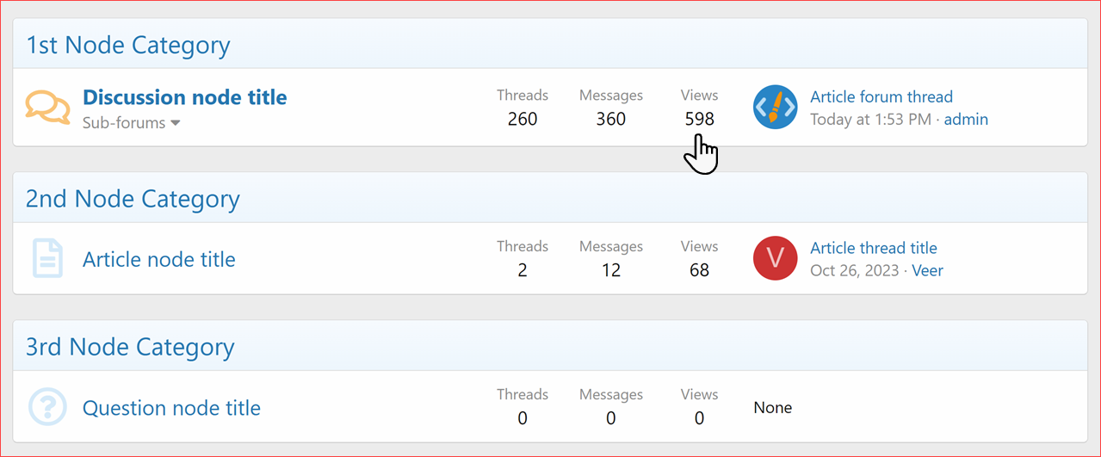The width and height of the screenshot is (1101, 457).
Task: Open the 2nd Node Category heading
Action: 133,199
